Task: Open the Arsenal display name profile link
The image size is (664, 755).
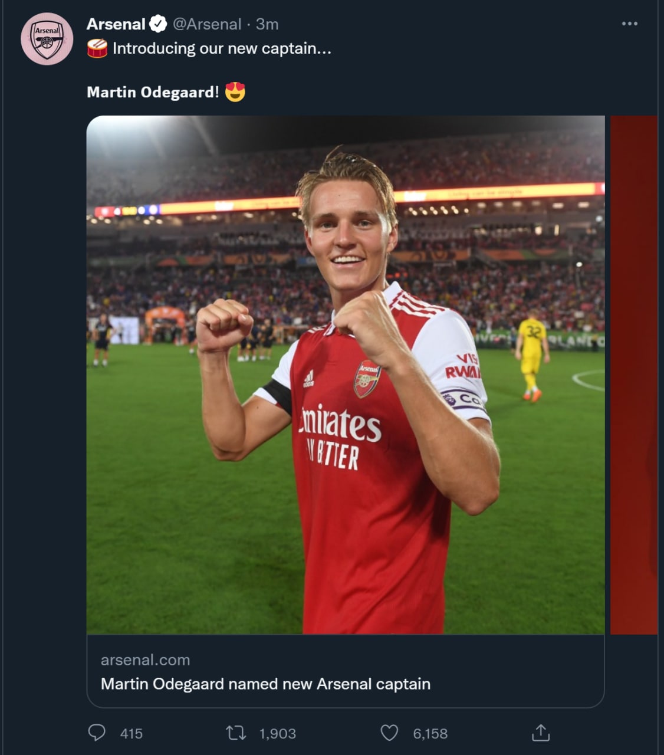Action: coord(116,24)
